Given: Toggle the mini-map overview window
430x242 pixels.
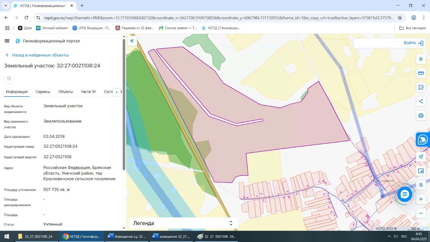Looking at the screenshot, I should [421, 171].
